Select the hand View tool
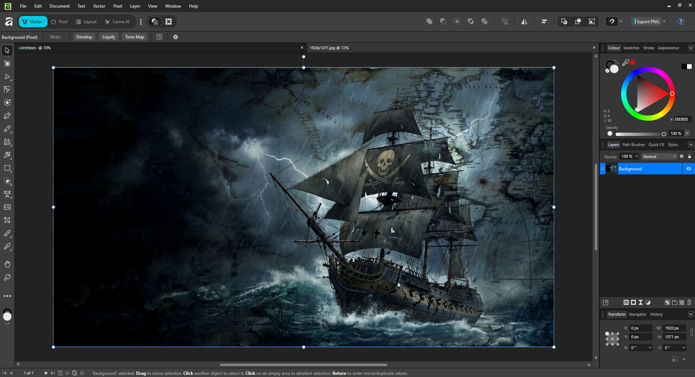This screenshot has height=377, width=695. tap(7, 264)
